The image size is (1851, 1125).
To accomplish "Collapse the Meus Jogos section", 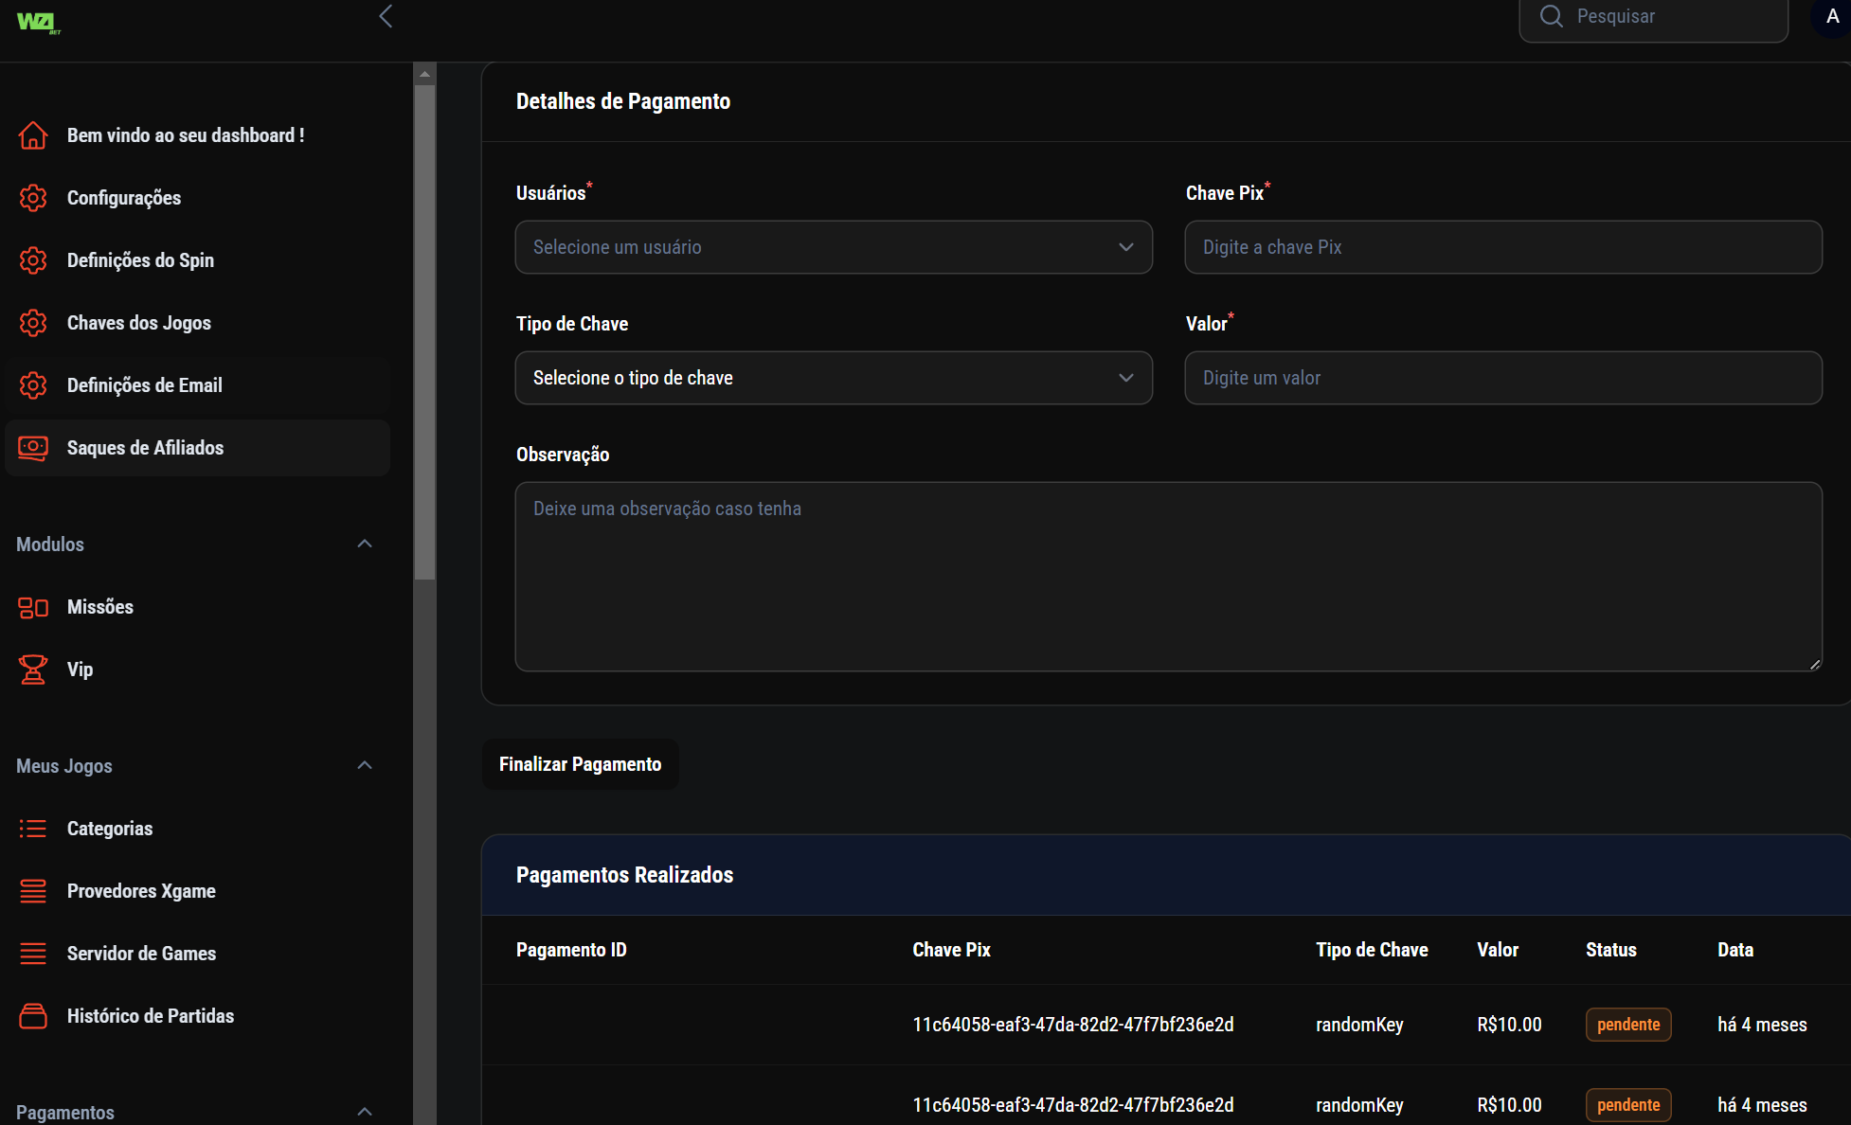I will click(x=365, y=765).
